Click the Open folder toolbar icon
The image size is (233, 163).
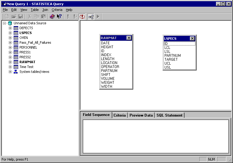pos(14,17)
